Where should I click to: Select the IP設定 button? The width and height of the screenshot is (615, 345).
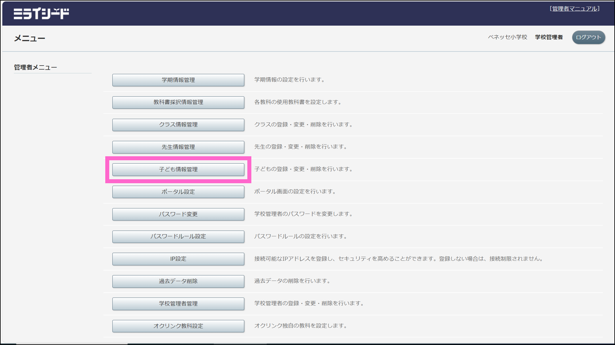click(178, 259)
